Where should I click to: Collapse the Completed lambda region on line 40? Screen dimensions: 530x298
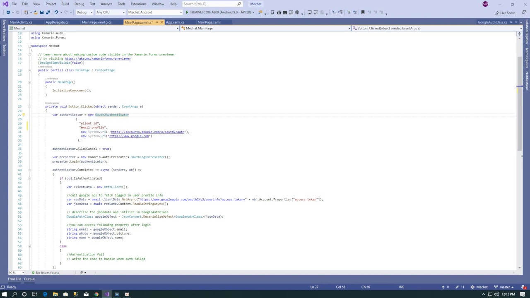coord(29,170)
